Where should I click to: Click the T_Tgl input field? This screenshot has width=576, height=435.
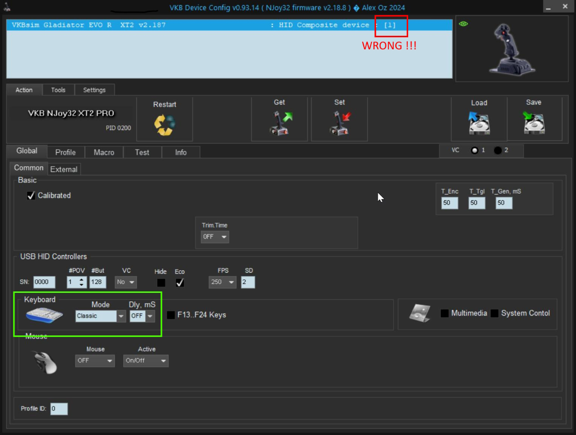click(477, 203)
